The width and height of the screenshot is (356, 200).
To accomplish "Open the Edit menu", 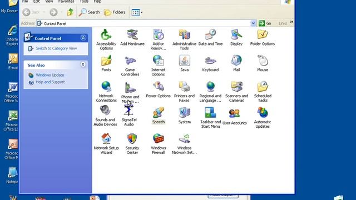I will click(x=36, y=2).
